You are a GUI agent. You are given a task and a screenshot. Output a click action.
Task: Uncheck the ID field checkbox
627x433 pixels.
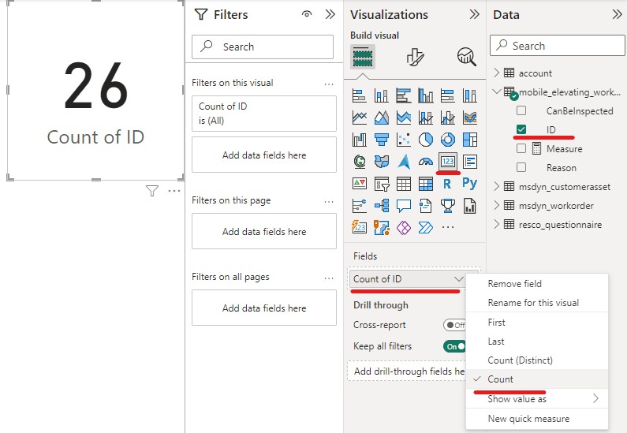click(x=521, y=129)
